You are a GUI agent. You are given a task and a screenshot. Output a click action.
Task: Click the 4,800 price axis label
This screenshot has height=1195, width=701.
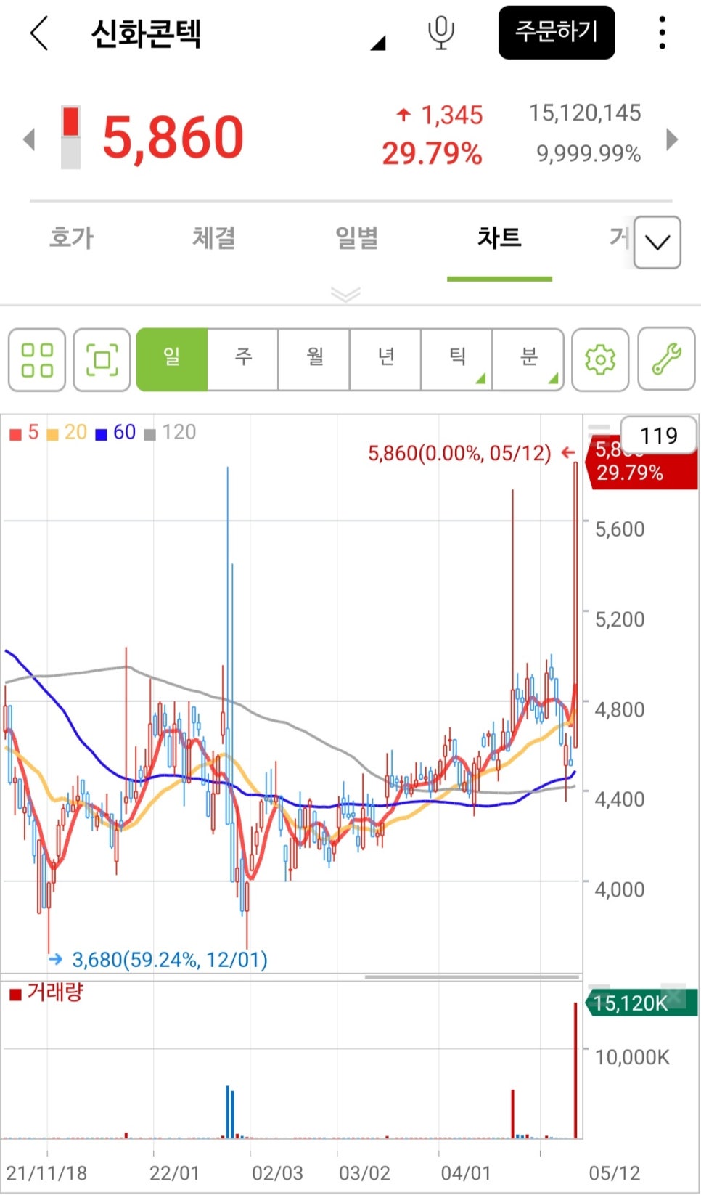[620, 709]
